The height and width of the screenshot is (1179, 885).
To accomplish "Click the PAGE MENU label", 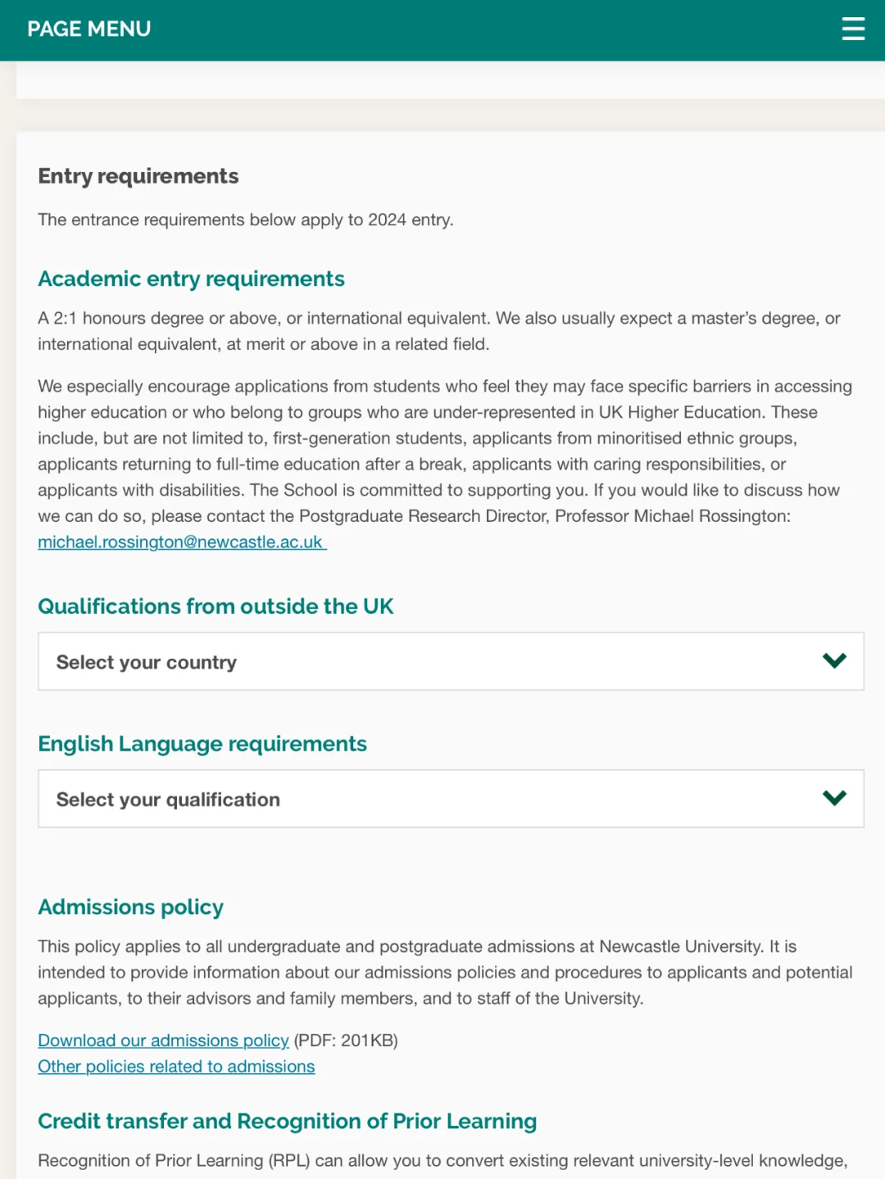I will [88, 29].
